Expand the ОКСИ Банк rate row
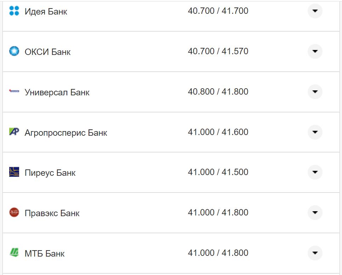The image size is (342, 275). tap(315, 51)
